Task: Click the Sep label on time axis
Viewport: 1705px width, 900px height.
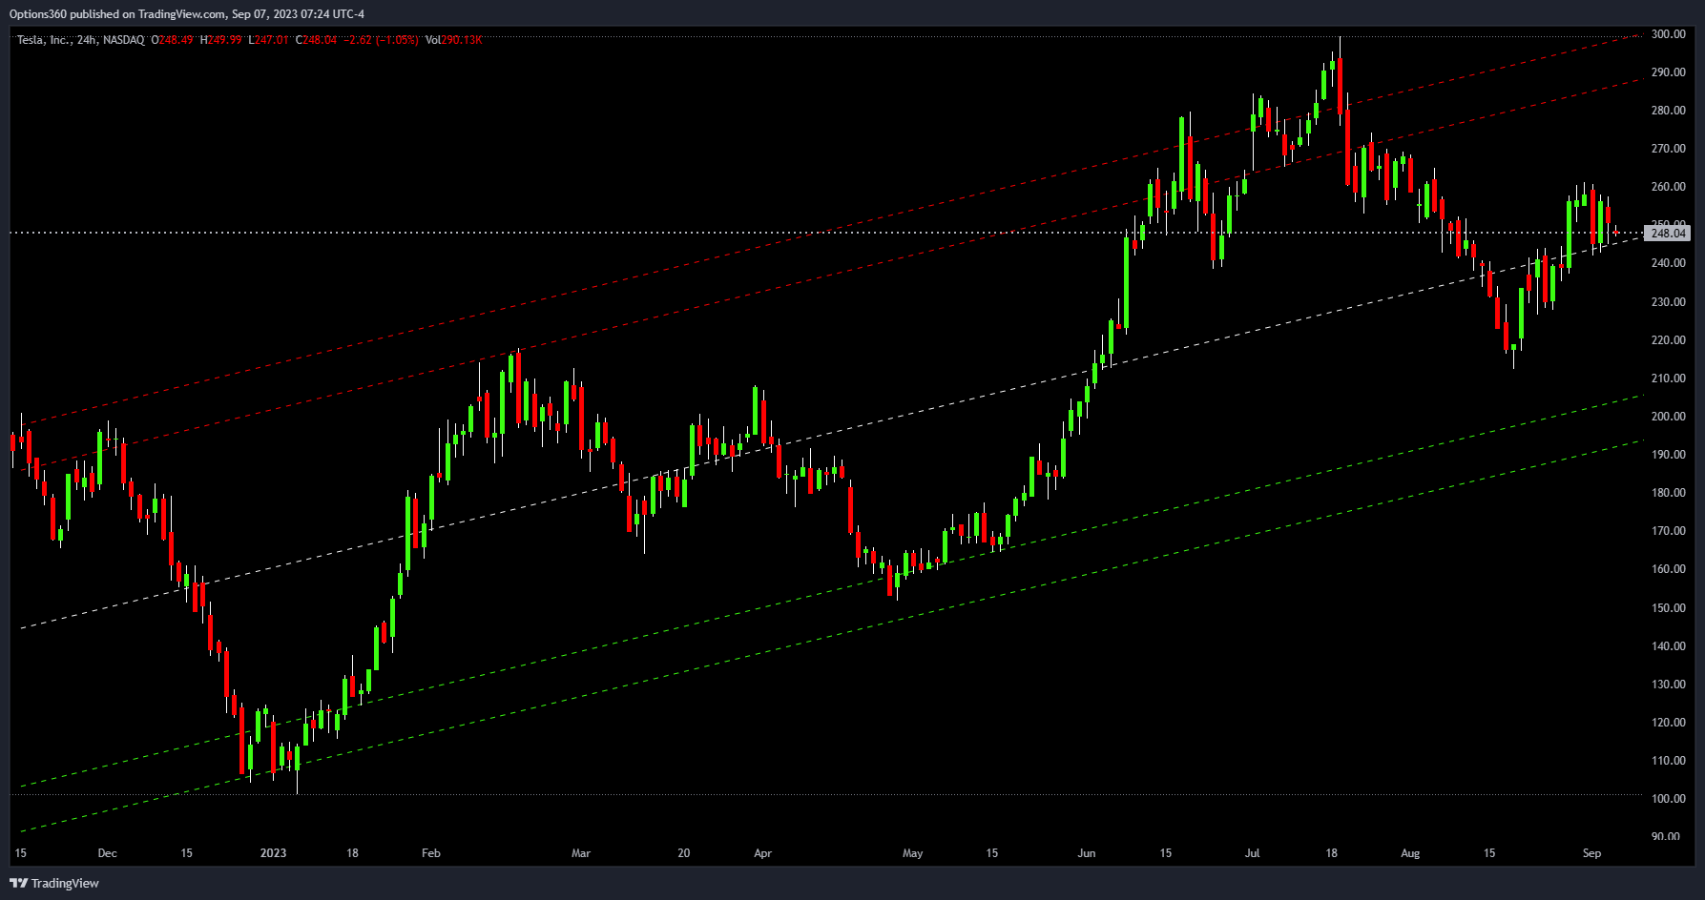Action: (1591, 853)
